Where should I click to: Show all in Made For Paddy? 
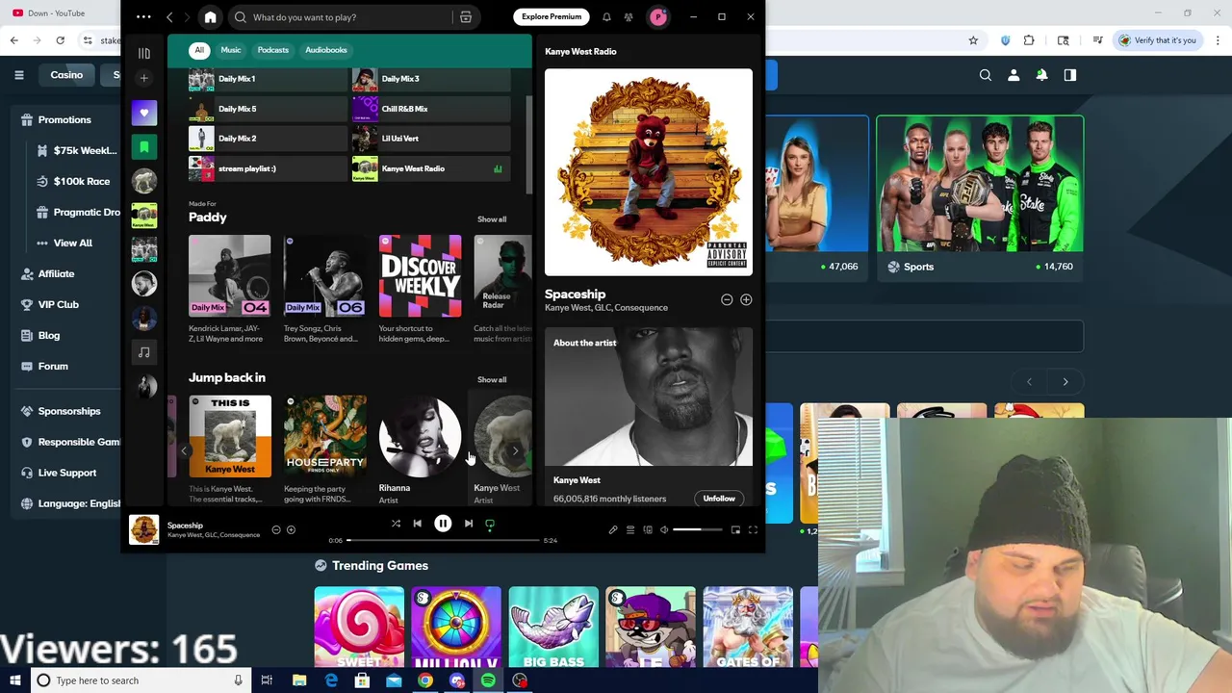click(x=492, y=219)
